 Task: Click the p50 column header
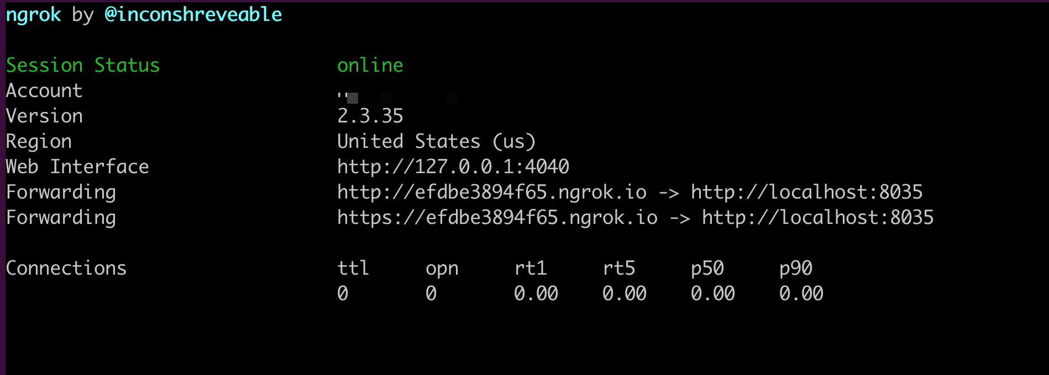[x=707, y=269]
